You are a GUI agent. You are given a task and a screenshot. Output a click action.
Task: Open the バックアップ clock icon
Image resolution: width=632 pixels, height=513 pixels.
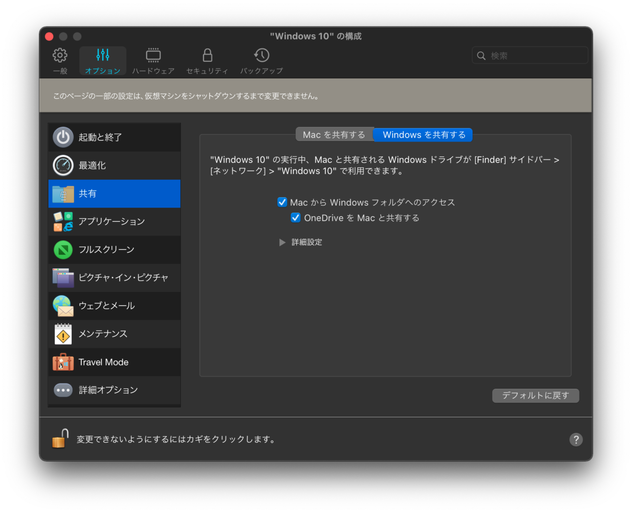(261, 55)
